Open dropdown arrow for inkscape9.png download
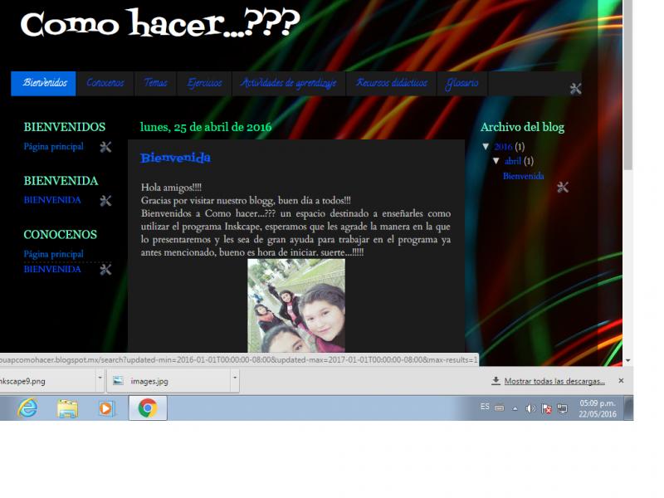This screenshot has width=664, height=498. pos(100,380)
